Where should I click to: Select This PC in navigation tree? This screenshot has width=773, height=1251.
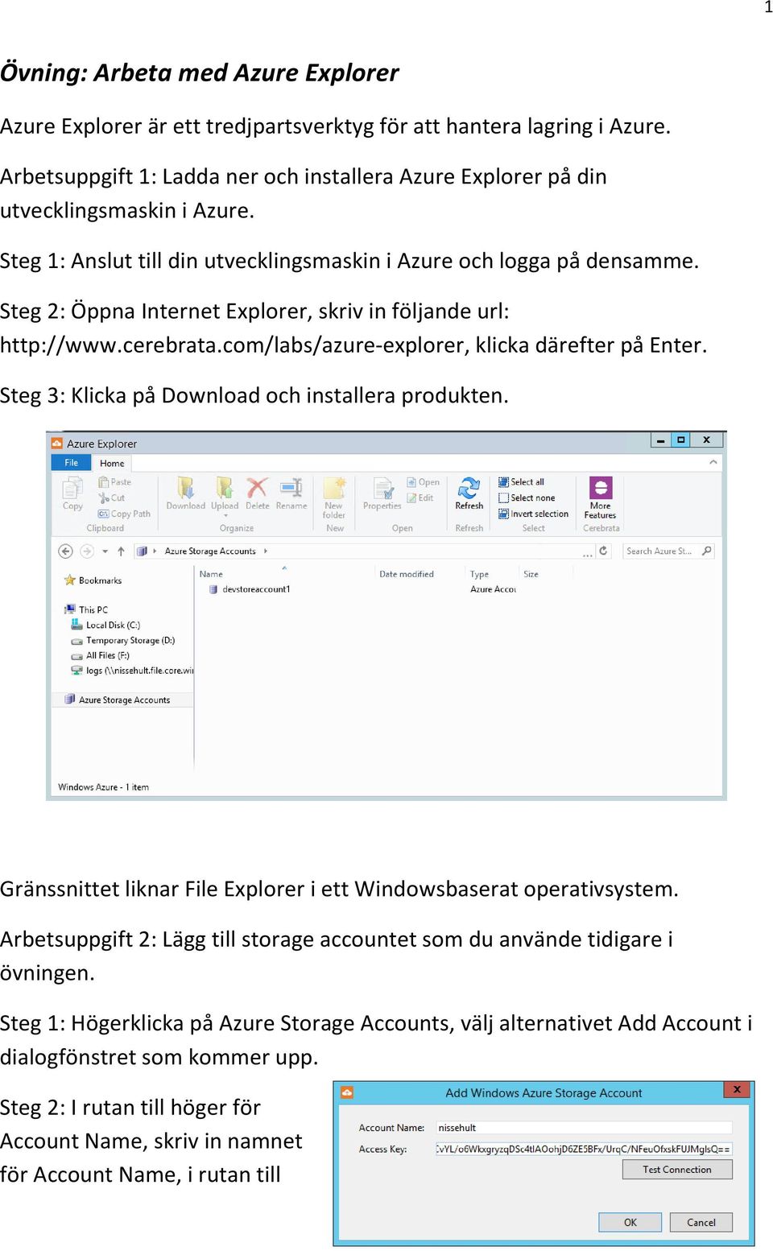click(86, 609)
